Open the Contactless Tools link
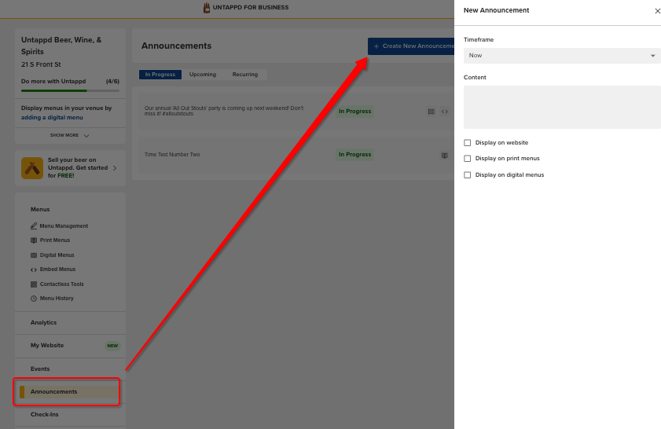This screenshot has height=429, width=661. [x=61, y=284]
